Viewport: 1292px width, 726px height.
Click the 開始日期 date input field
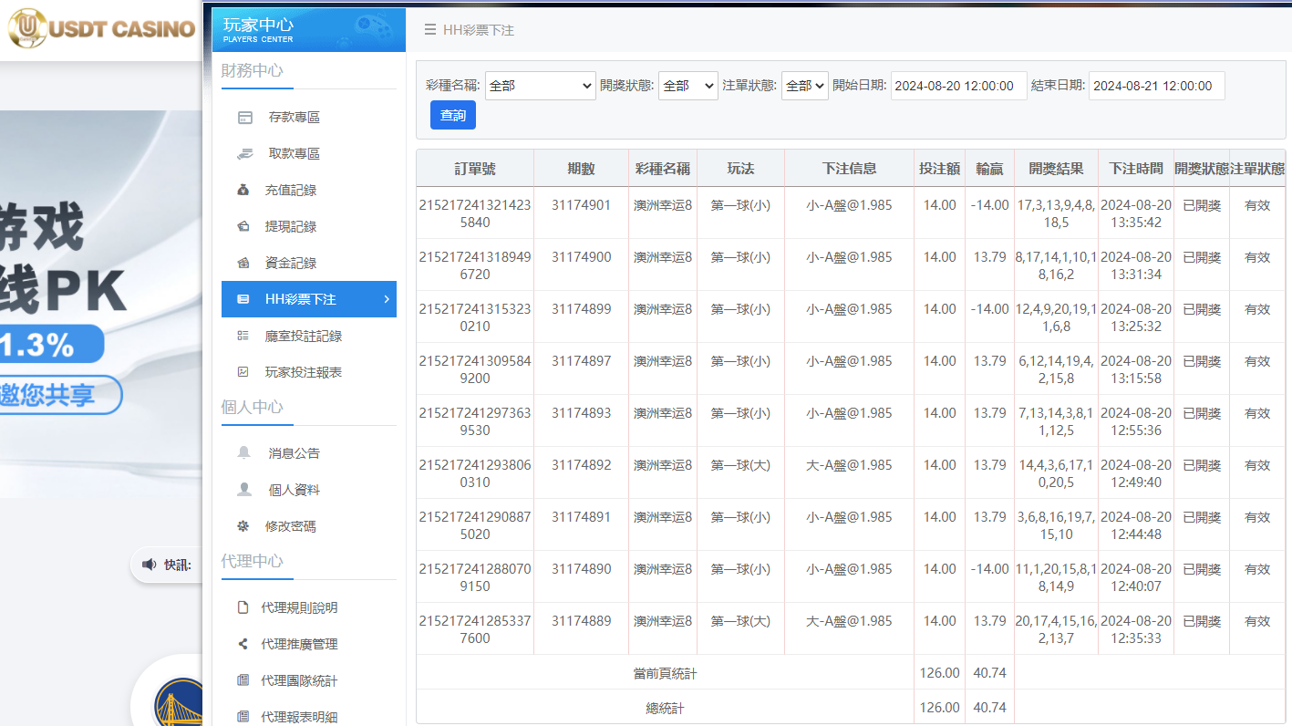point(957,85)
